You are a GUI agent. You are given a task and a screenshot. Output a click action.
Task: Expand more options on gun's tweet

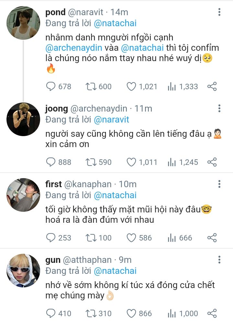point(219,260)
